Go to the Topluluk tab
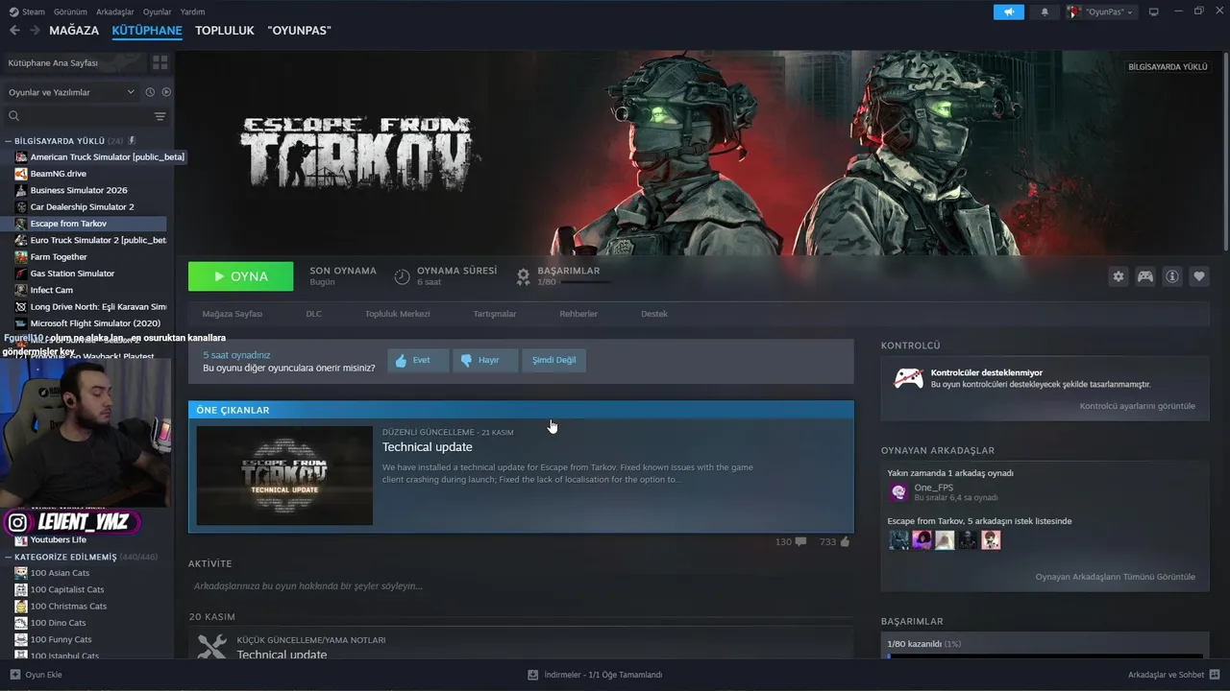Screen dimensions: 1230x691 [x=225, y=31]
